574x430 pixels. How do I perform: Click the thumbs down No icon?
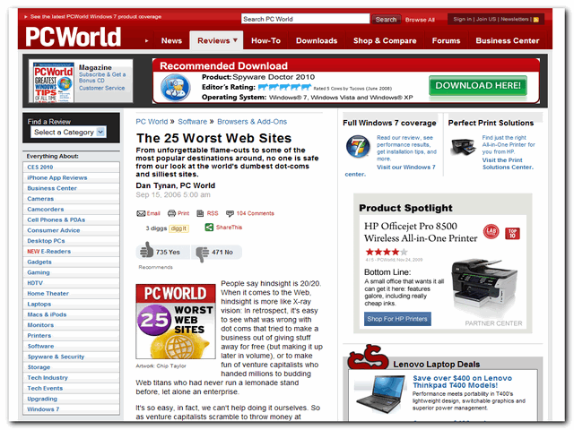(202, 254)
